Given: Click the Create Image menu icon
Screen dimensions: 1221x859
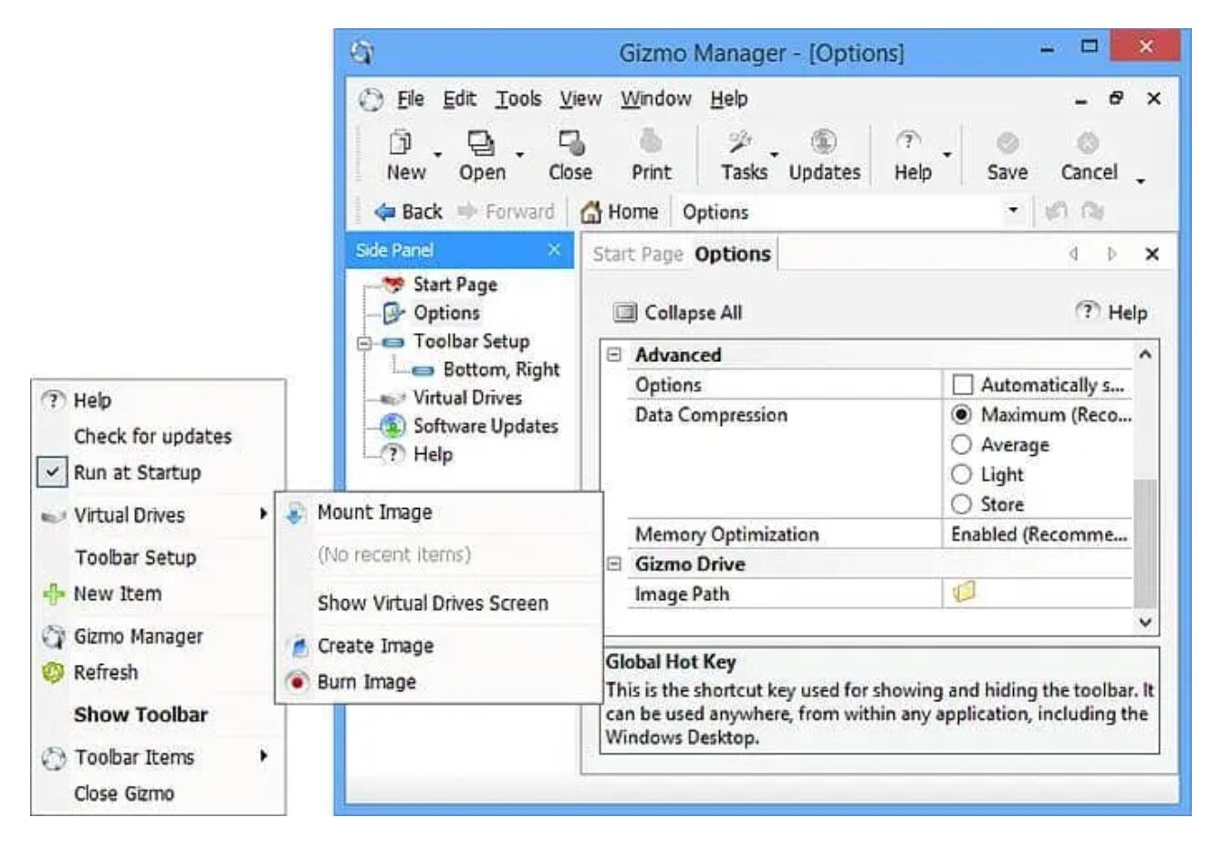Looking at the screenshot, I should (x=297, y=647).
